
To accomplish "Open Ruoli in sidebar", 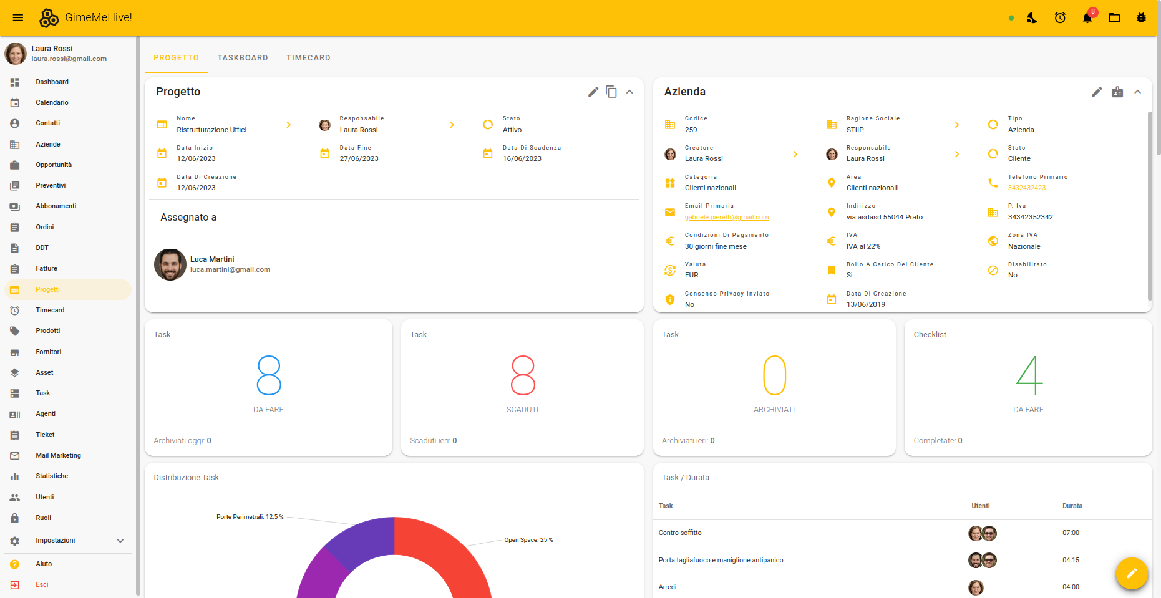I will click(x=68, y=518).
